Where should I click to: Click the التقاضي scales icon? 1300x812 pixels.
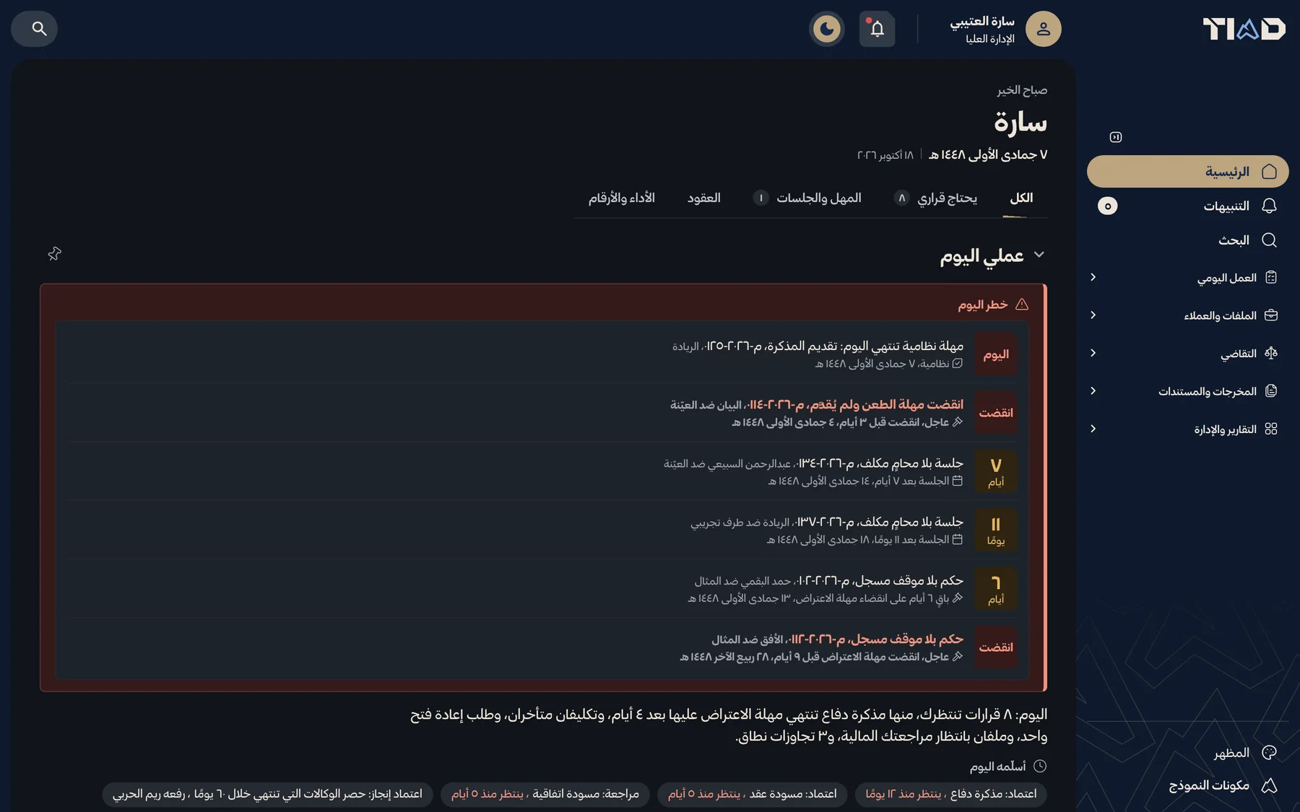1271,353
